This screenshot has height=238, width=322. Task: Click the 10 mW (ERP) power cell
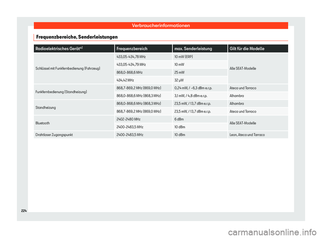pos(184,57)
